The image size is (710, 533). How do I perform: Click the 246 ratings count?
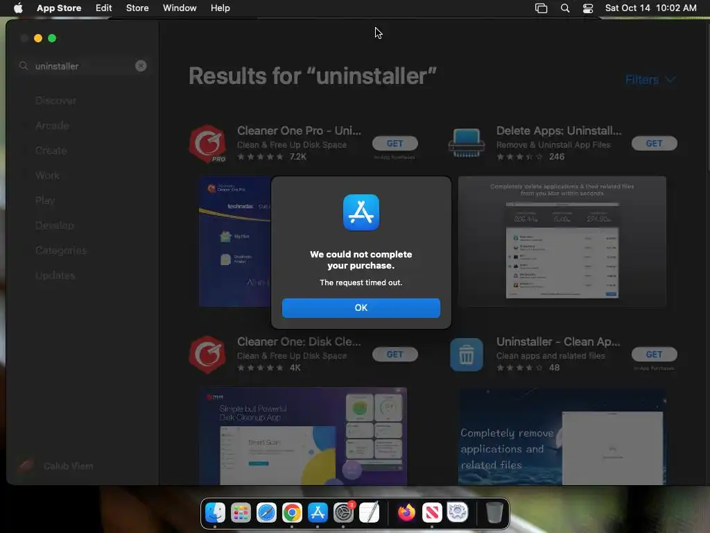click(x=557, y=157)
